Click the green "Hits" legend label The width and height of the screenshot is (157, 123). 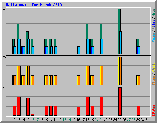(154, 13)
